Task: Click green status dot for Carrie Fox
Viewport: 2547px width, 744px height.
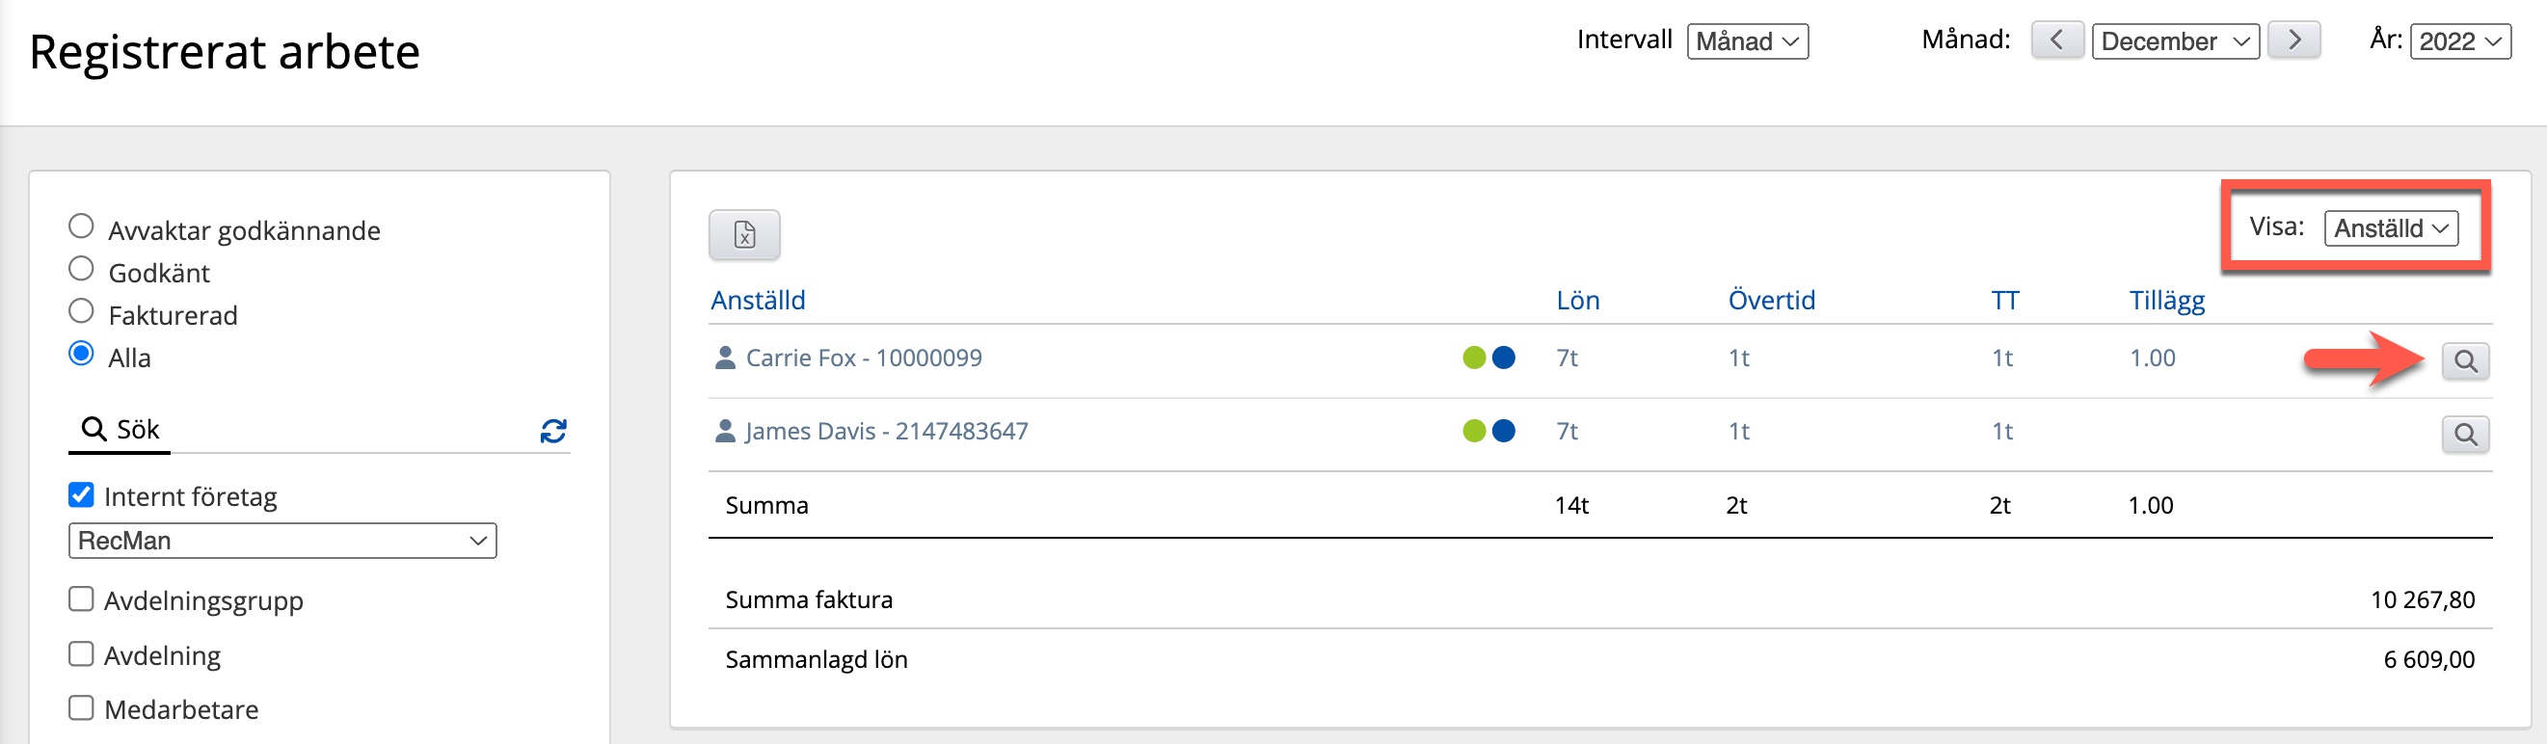Action: coord(1473,358)
